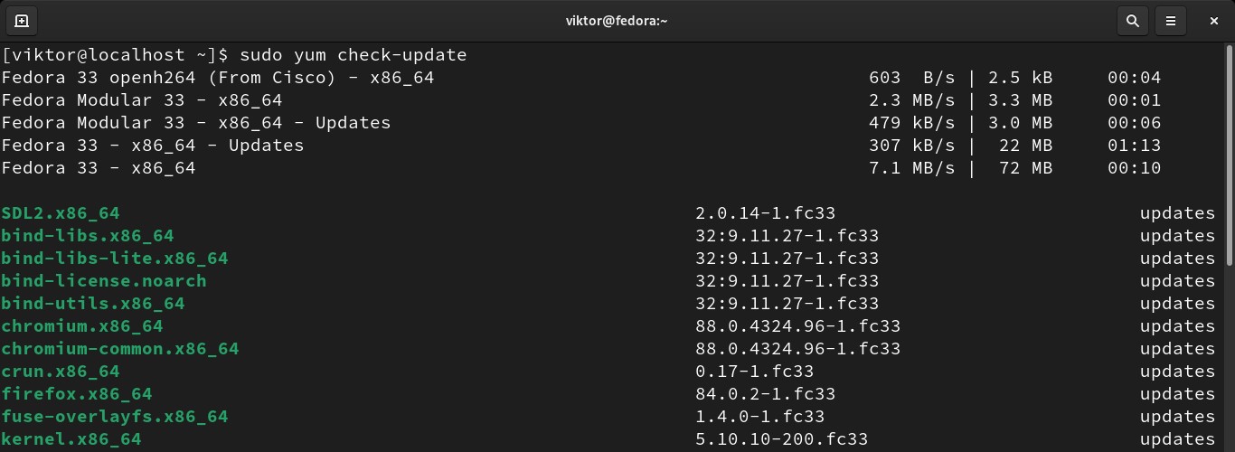Open the hamburger menu
The height and width of the screenshot is (452, 1235).
point(1171,20)
